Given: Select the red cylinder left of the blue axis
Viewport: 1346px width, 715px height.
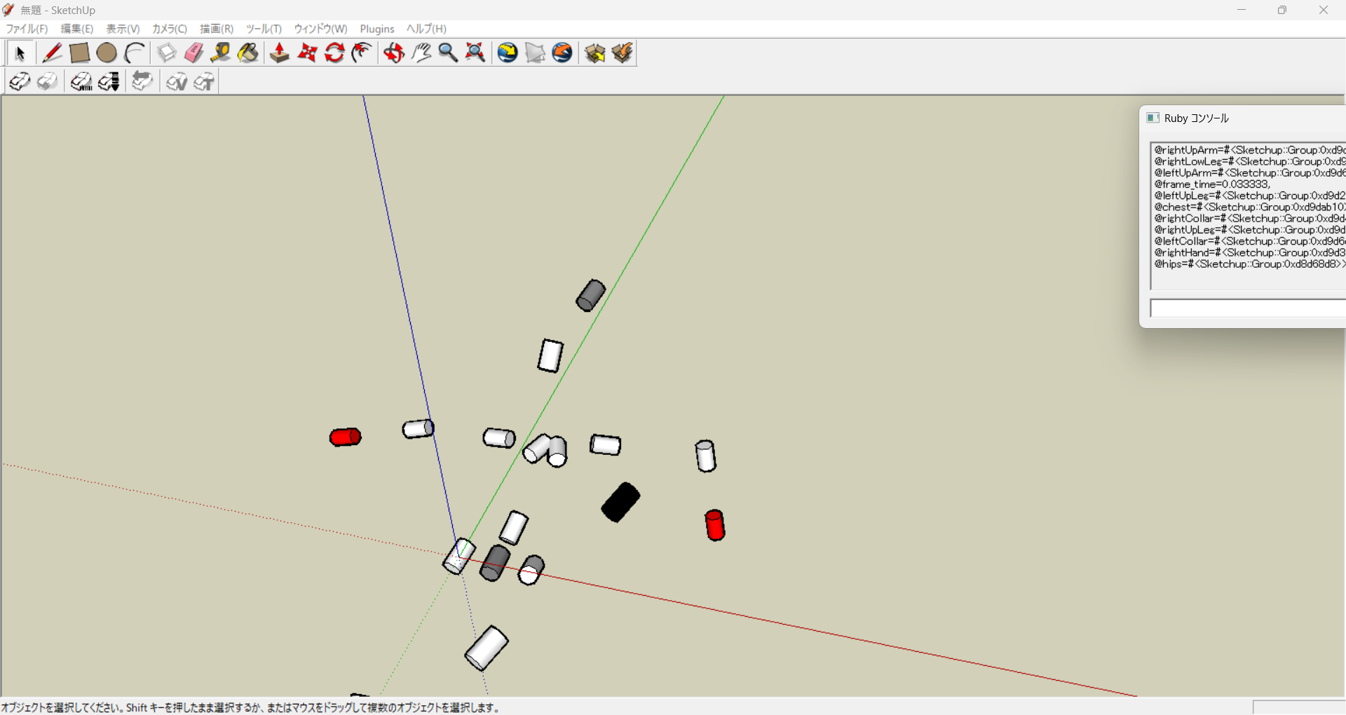Looking at the screenshot, I should click(x=345, y=437).
